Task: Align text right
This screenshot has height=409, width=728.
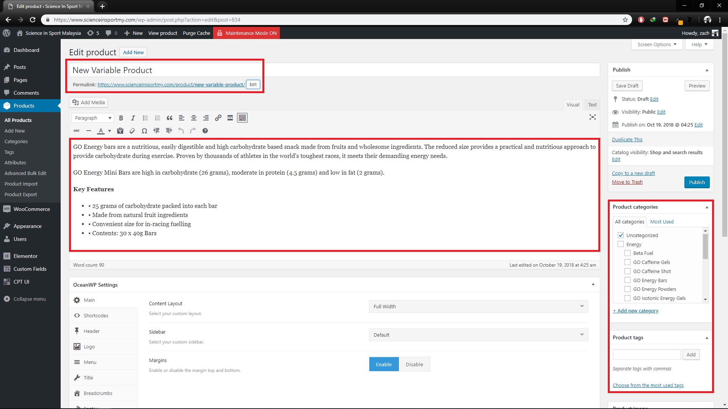Action: (206, 118)
